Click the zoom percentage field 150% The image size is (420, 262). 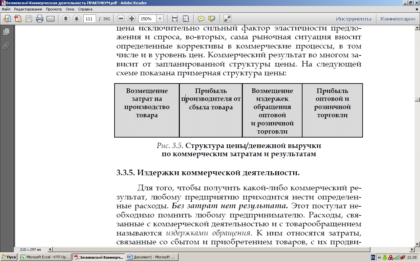[x=148, y=19]
